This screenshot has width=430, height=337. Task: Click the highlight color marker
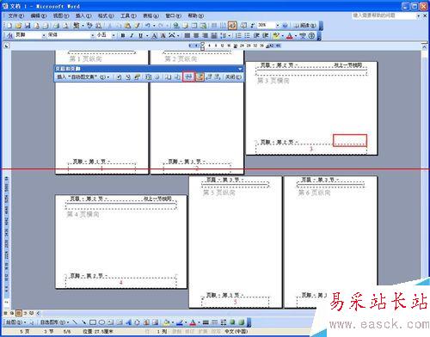coord(276,35)
